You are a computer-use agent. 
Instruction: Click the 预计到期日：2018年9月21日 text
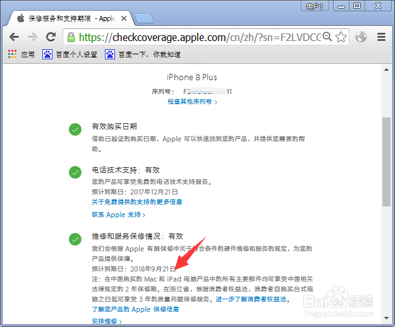[134, 269]
